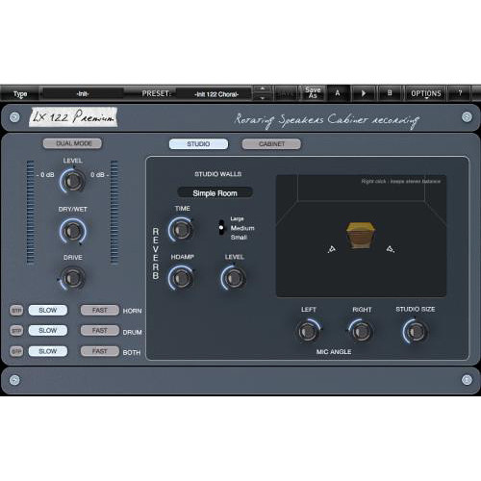Screen dimensions: 481x481
Task: Open the OPTIONS dropdown menu
Action: coord(426,93)
